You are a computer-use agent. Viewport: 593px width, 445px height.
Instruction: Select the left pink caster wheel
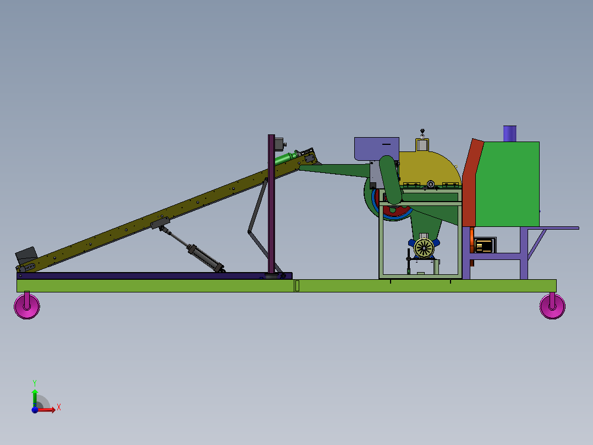tap(27, 306)
